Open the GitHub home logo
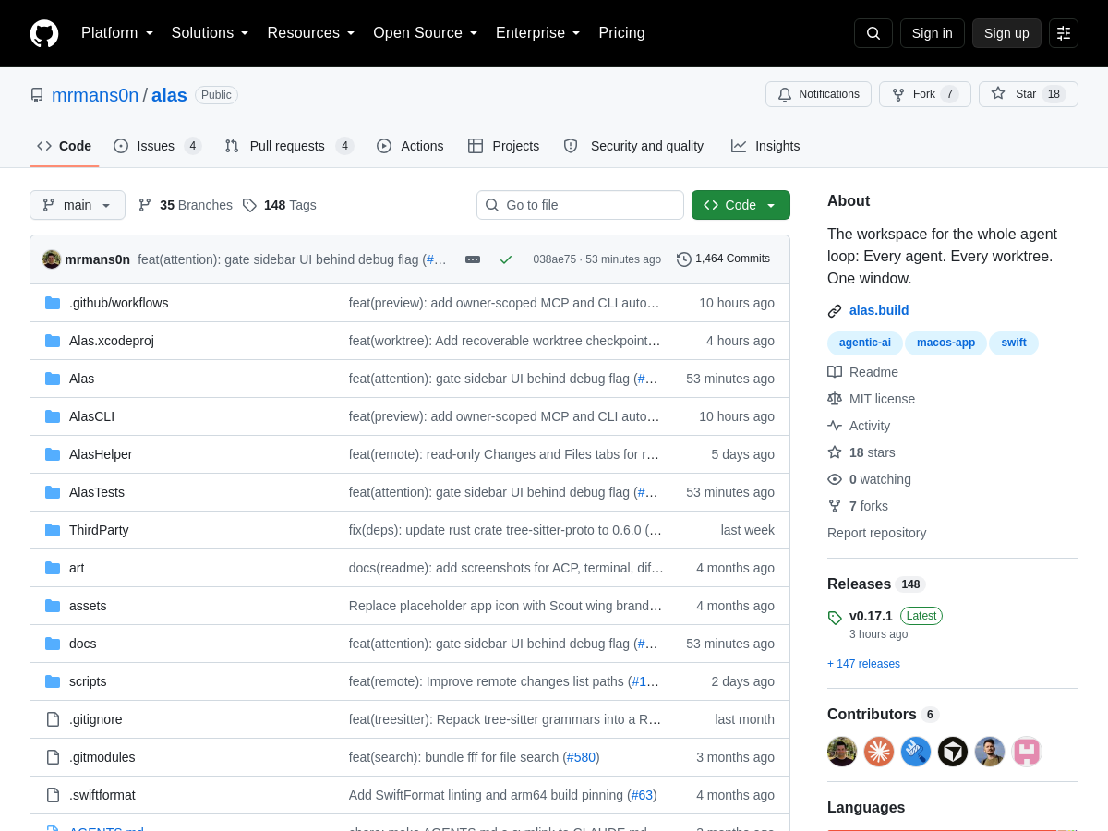The image size is (1108, 831). point(44,33)
